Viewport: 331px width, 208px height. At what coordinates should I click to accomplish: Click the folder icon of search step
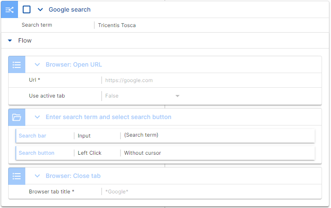tap(17, 117)
